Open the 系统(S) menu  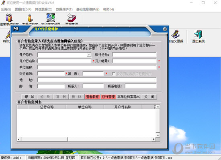click(x=6, y=9)
